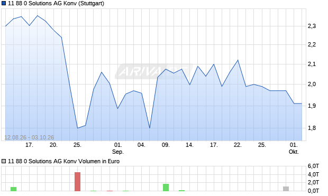Click the date range text '12.08.26 - 03.10.26'
Screen dimensions: 328x196
29,137
